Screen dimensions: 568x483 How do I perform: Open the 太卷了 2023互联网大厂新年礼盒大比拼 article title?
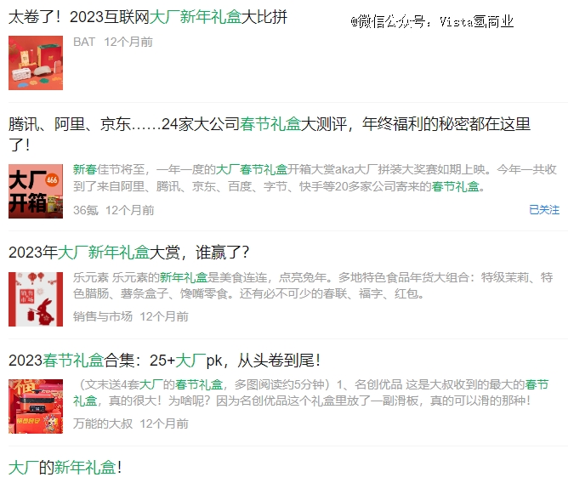click(x=148, y=17)
